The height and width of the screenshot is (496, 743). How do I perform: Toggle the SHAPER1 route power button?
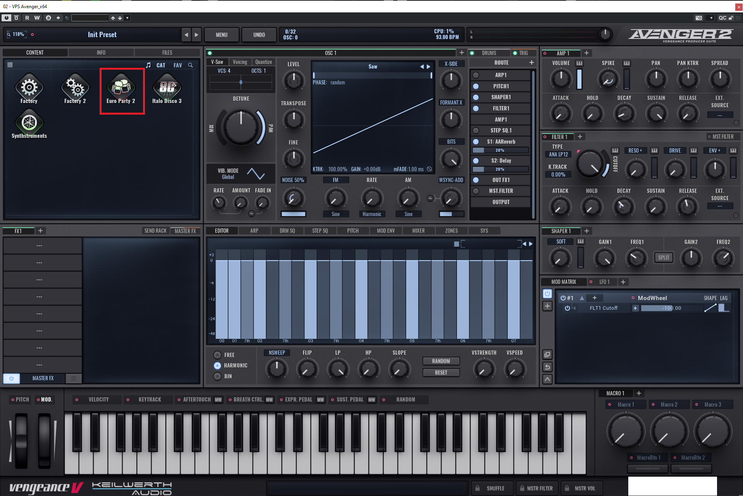click(x=476, y=97)
